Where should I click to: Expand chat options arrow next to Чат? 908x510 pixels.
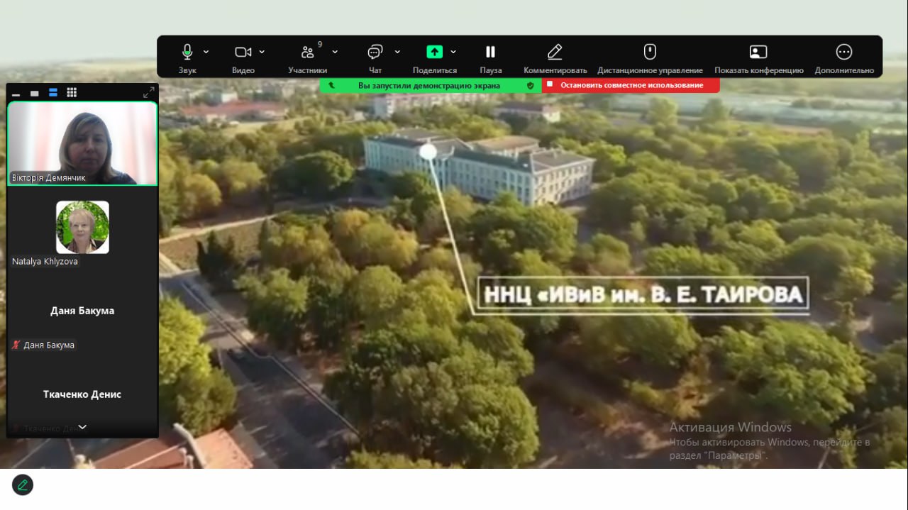(x=397, y=52)
